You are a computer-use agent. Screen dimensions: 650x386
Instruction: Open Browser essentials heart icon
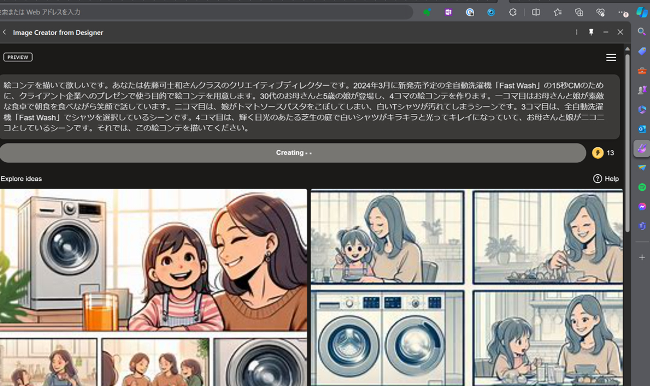coord(600,12)
